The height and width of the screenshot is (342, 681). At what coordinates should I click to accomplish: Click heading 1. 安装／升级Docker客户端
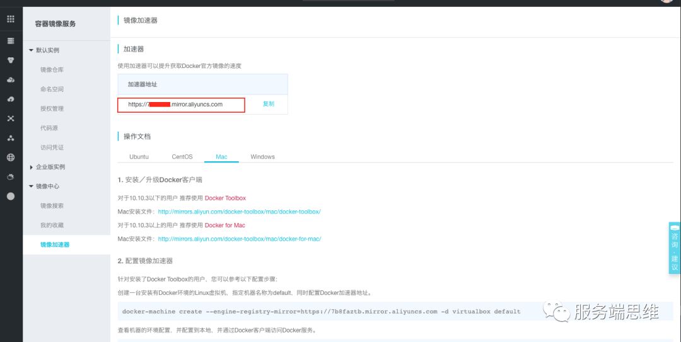(160, 180)
